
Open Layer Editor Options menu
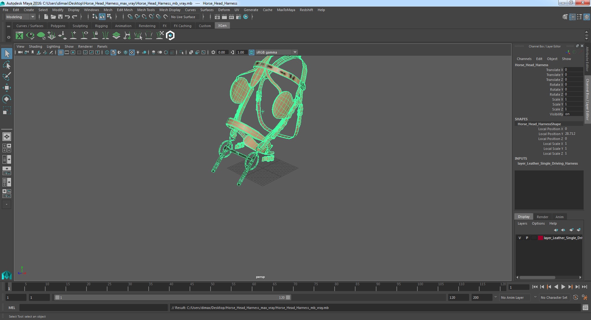538,223
